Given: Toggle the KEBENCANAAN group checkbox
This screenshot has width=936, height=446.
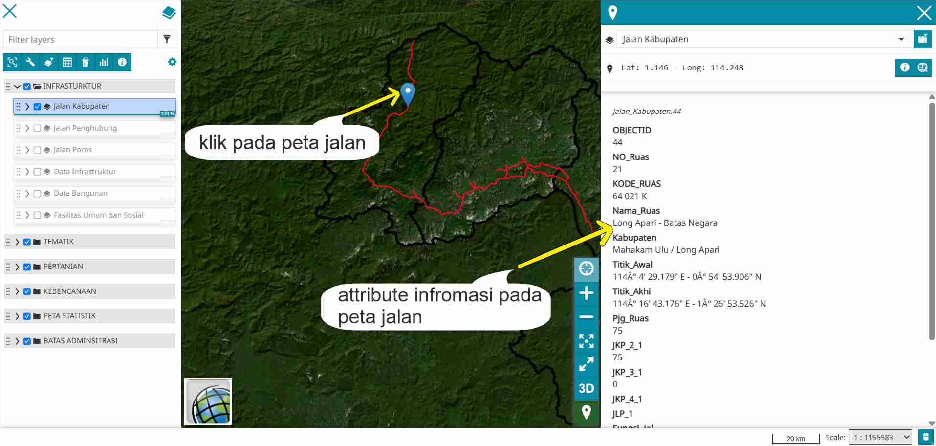Looking at the screenshot, I should click(27, 291).
